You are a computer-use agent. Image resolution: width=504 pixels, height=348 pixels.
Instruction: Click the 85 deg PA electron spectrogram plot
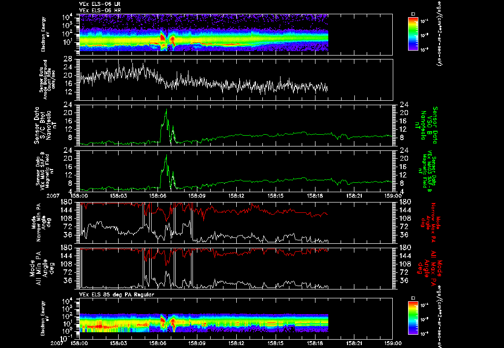204,322
